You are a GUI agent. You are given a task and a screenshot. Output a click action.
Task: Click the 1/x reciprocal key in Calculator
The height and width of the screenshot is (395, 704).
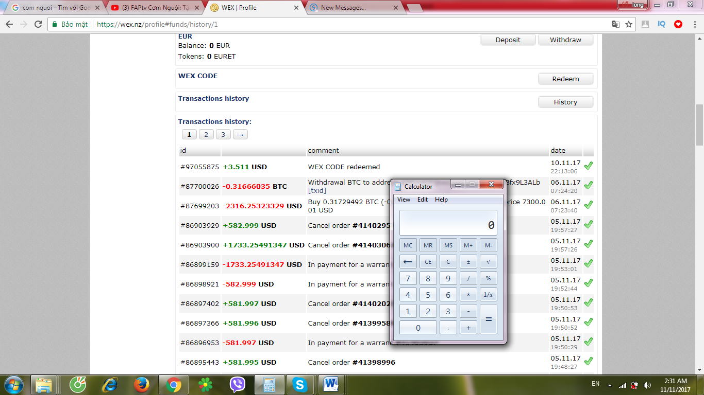tap(489, 295)
